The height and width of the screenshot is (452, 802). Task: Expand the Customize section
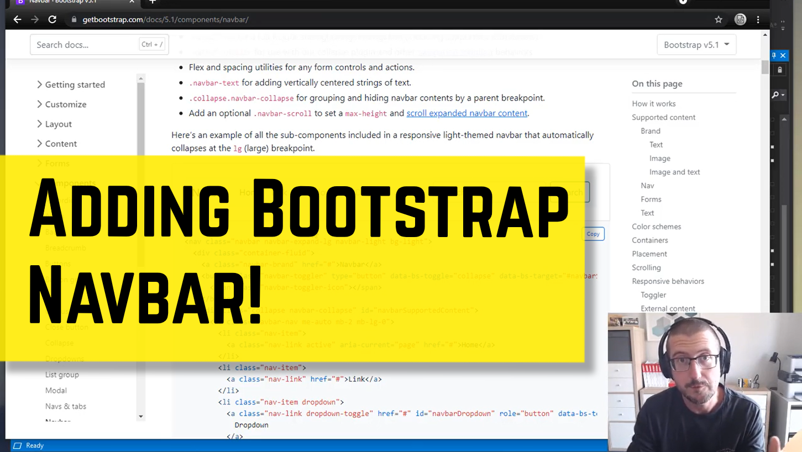(x=61, y=104)
